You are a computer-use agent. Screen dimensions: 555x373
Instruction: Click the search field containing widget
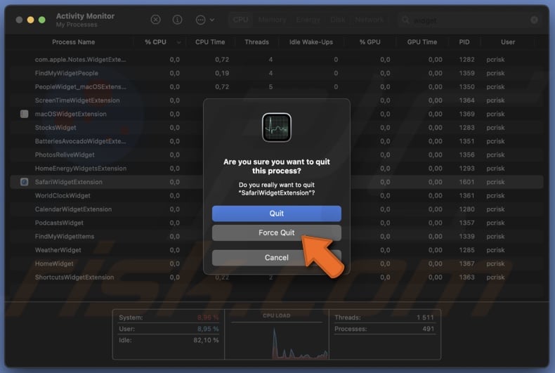click(469, 20)
